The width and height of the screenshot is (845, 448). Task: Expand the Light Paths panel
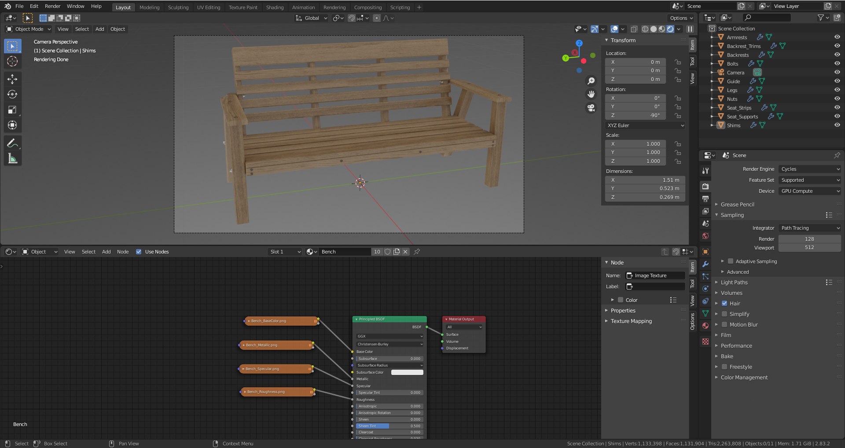(x=734, y=283)
